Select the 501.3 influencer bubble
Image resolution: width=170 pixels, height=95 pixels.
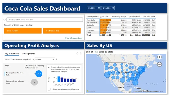pyautogui.click(x=39, y=74)
